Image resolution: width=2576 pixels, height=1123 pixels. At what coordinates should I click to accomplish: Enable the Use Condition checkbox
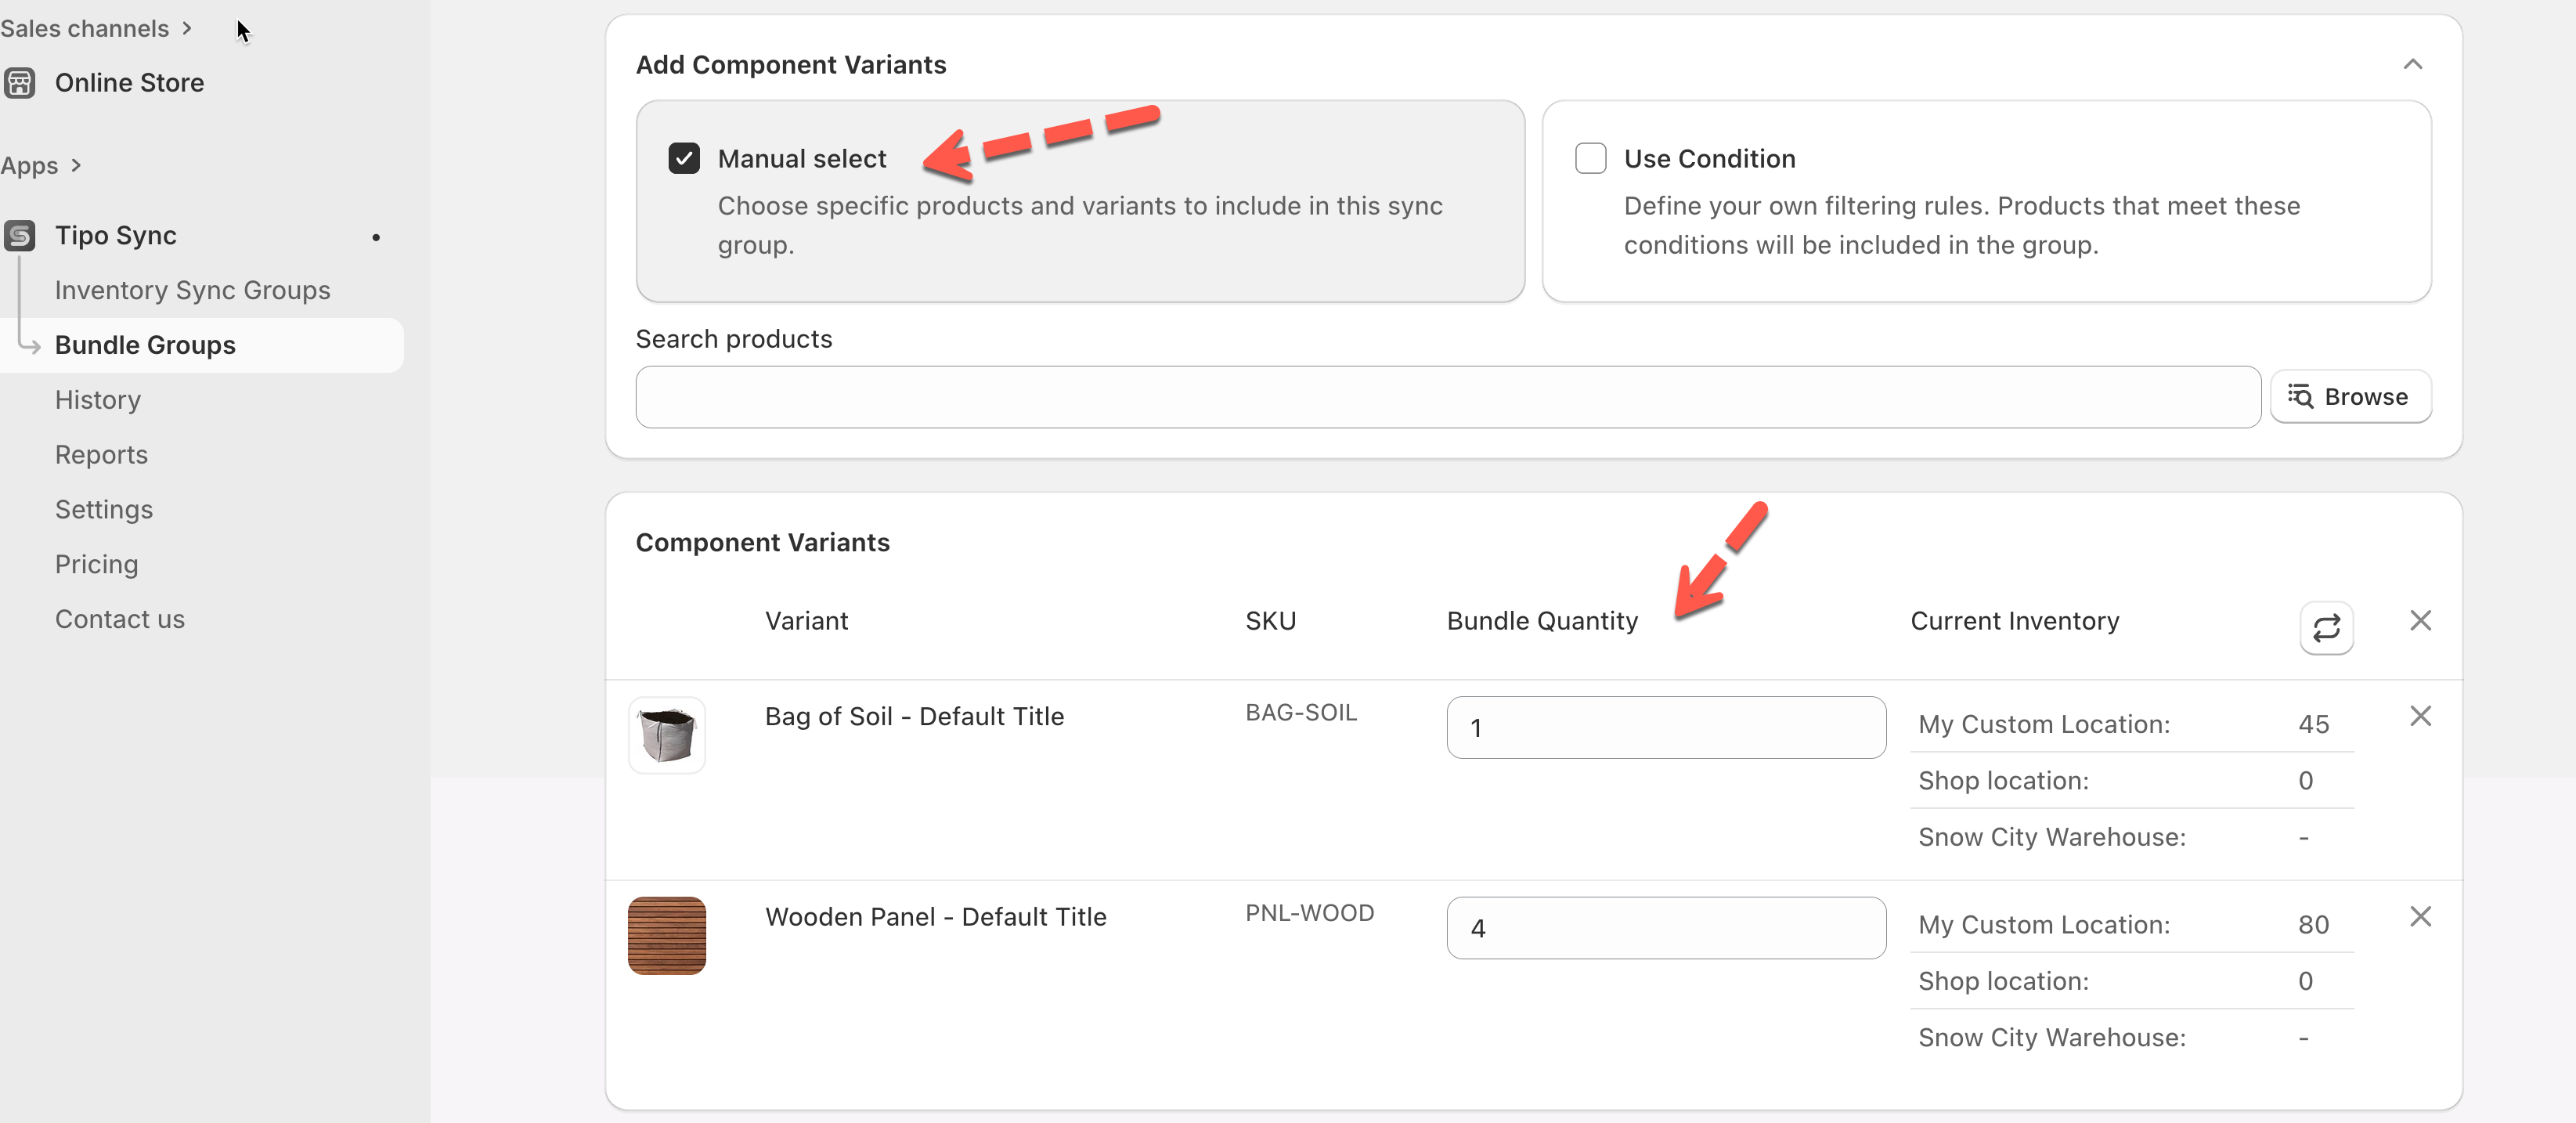coord(1590,159)
